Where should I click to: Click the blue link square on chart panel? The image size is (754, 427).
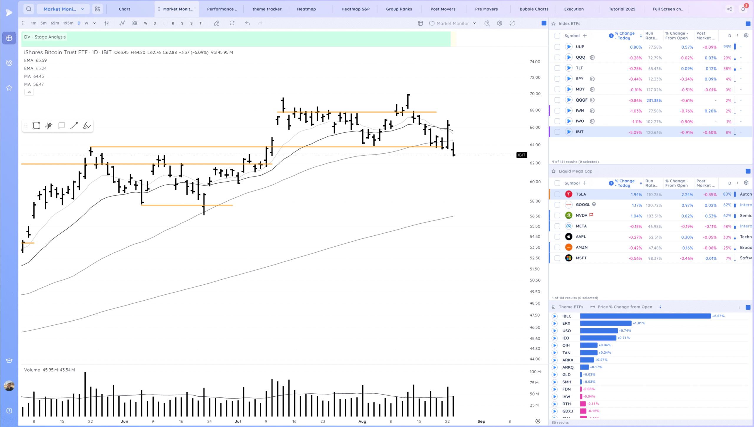544,23
